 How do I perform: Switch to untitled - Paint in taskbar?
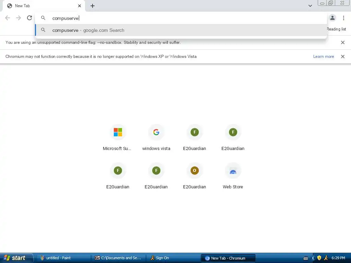point(63,258)
